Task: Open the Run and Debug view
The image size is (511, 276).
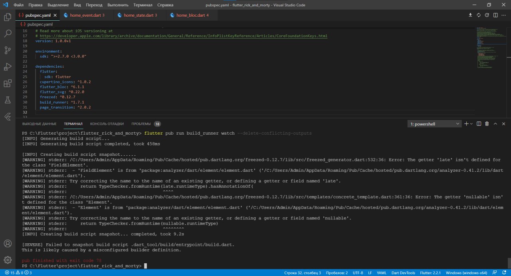Action: click(8, 67)
